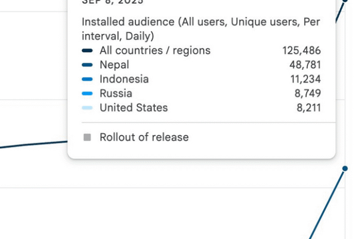This screenshot has width=358, height=239.
Task: Click the "Rollout of release" legend text
Action: (x=144, y=137)
